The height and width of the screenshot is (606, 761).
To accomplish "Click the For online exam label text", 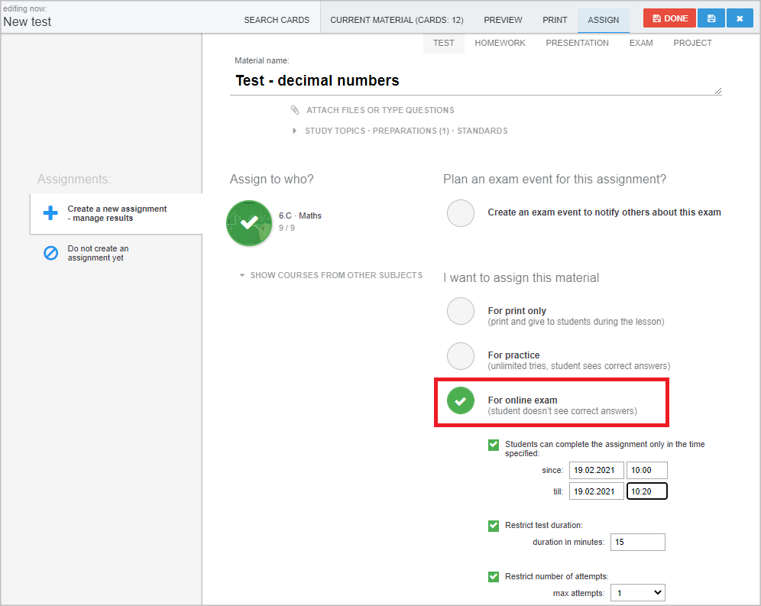I will pos(522,400).
